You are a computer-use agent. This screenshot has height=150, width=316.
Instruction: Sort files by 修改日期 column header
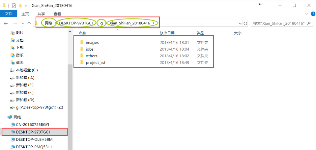click(167, 33)
